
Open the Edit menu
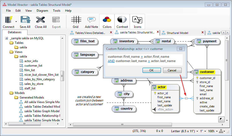click(x=18, y=11)
